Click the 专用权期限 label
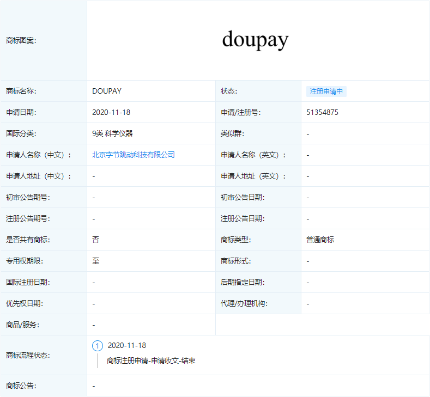Viewport: 430px width, 397px height. pyautogui.click(x=25, y=261)
